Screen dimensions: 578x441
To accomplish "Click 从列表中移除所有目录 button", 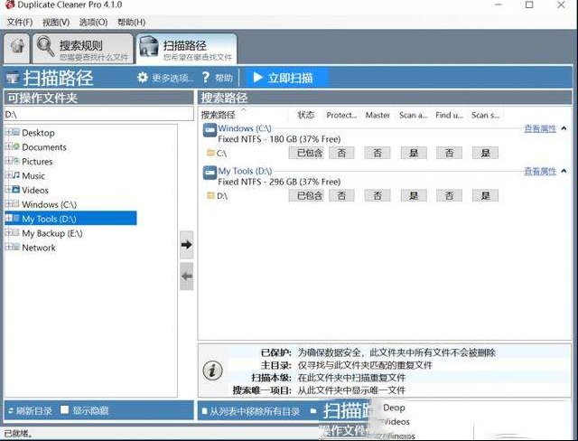I will 251,411.
